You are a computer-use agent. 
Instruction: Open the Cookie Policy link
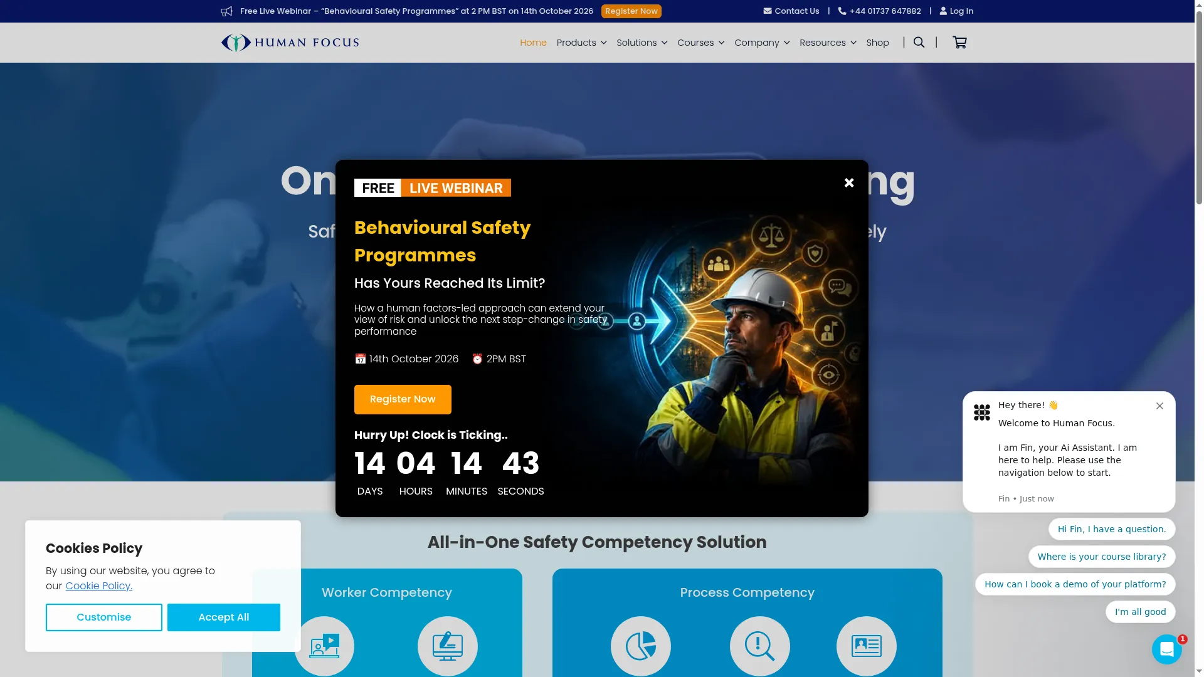[x=98, y=585]
